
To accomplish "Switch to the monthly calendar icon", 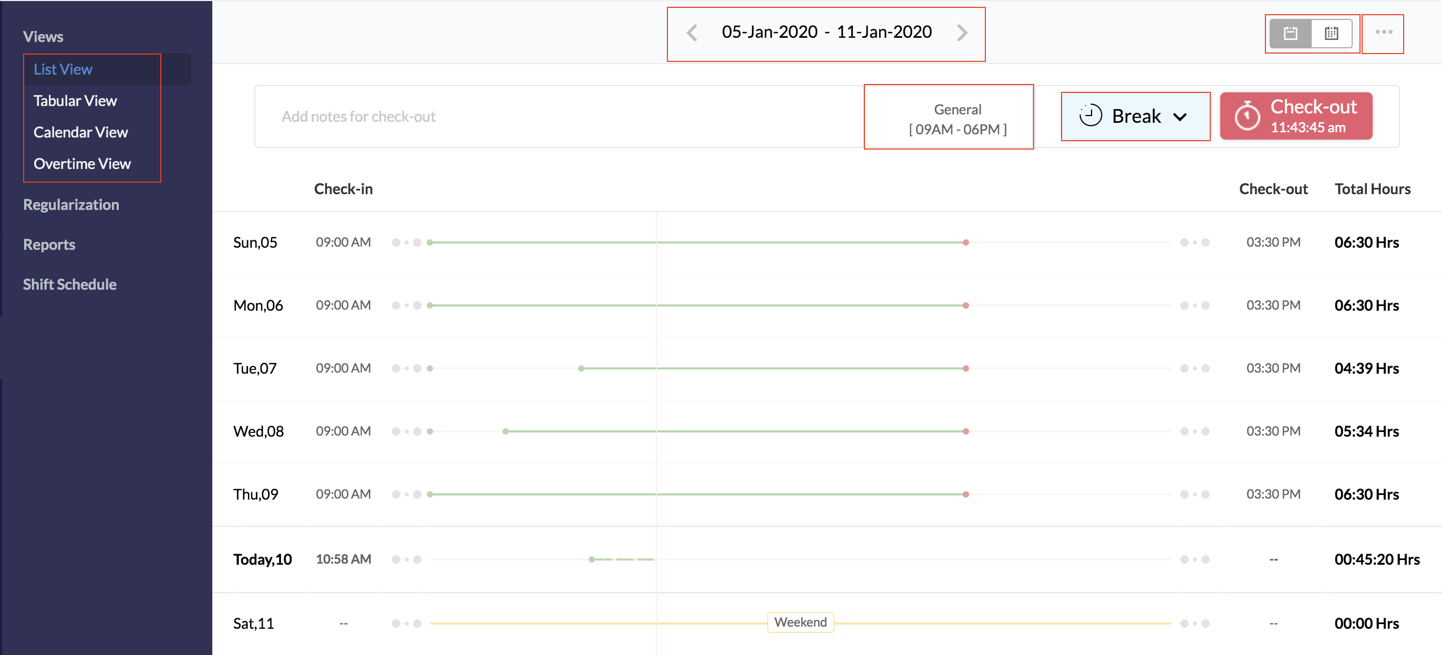I will pos(1331,34).
